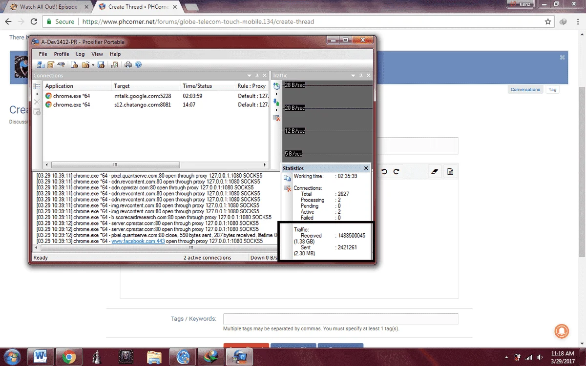Close the Statistics popup
This screenshot has width=586, height=366.
point(366,168)
